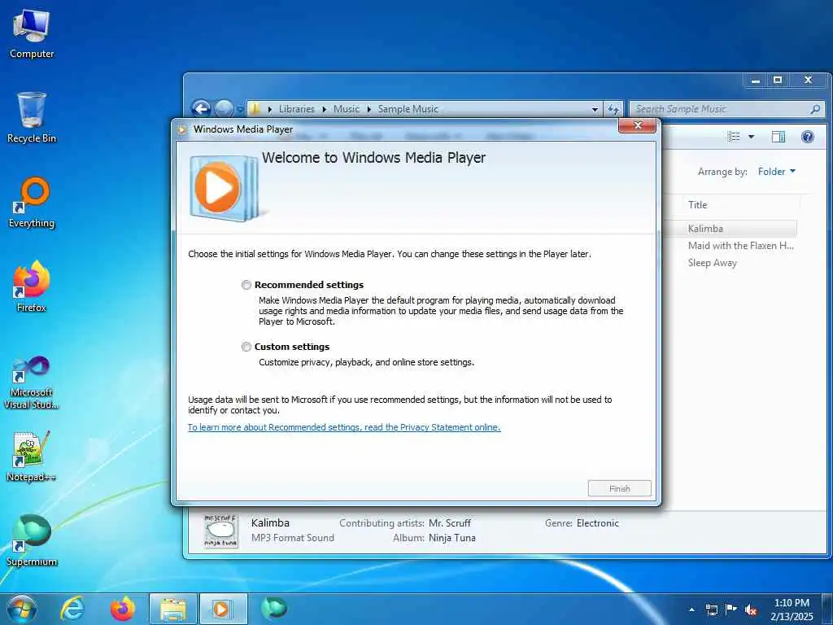
Task: Select Maid with the Flaxen H... track
Action: (740, 246)
